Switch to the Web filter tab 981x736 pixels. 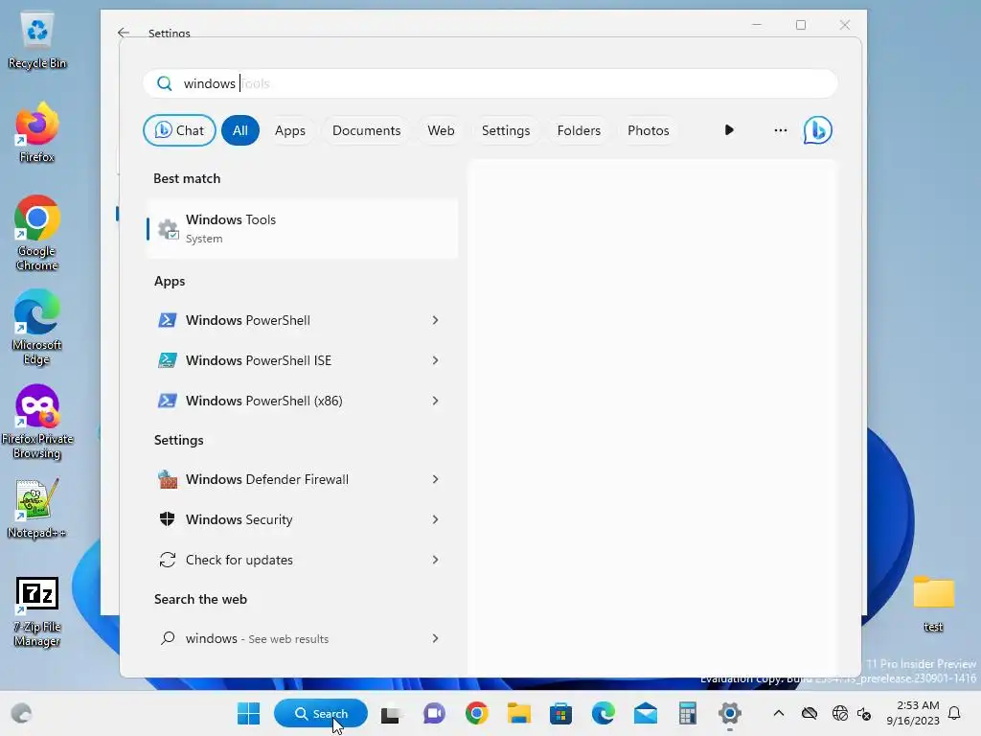(441, 130)
